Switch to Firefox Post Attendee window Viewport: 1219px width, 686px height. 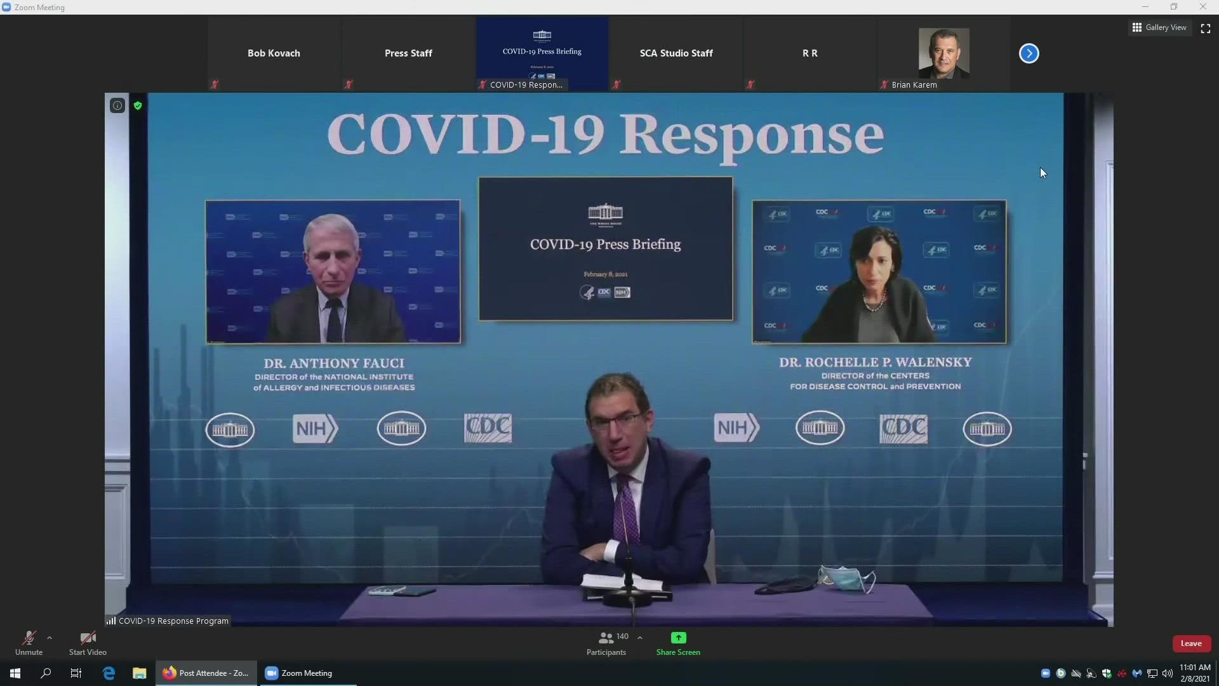point(206,673)
